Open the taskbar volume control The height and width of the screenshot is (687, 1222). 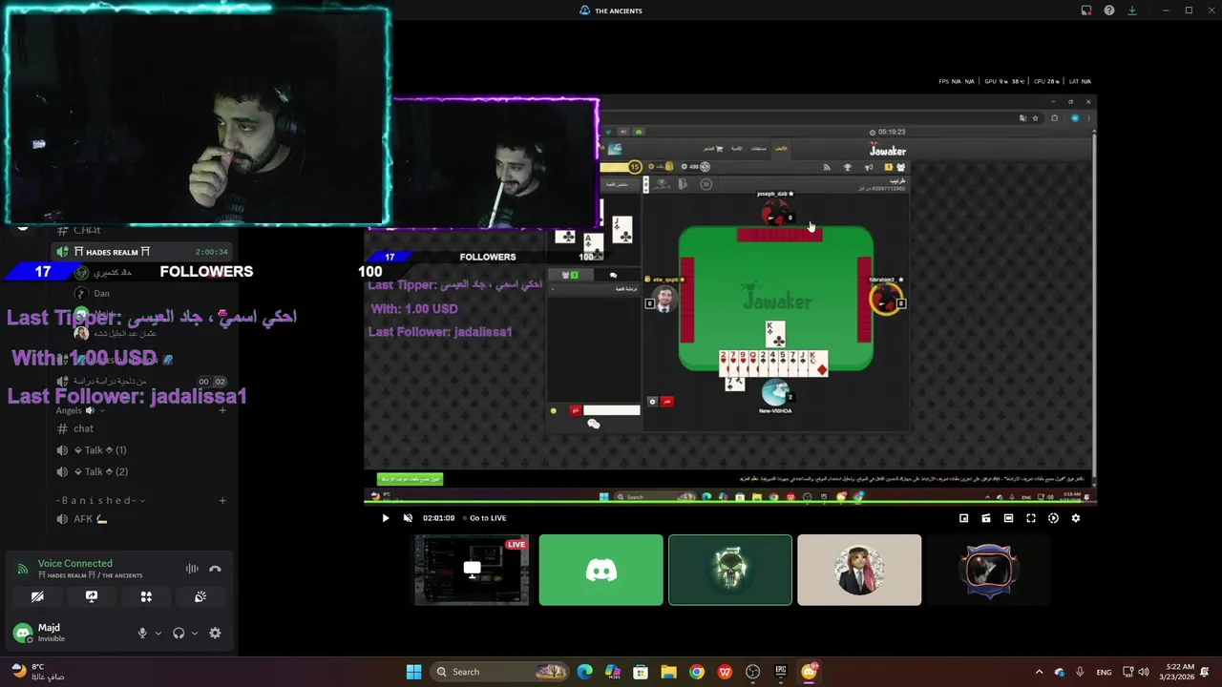[1144, 672]
